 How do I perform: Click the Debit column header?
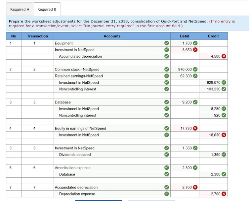185,36
